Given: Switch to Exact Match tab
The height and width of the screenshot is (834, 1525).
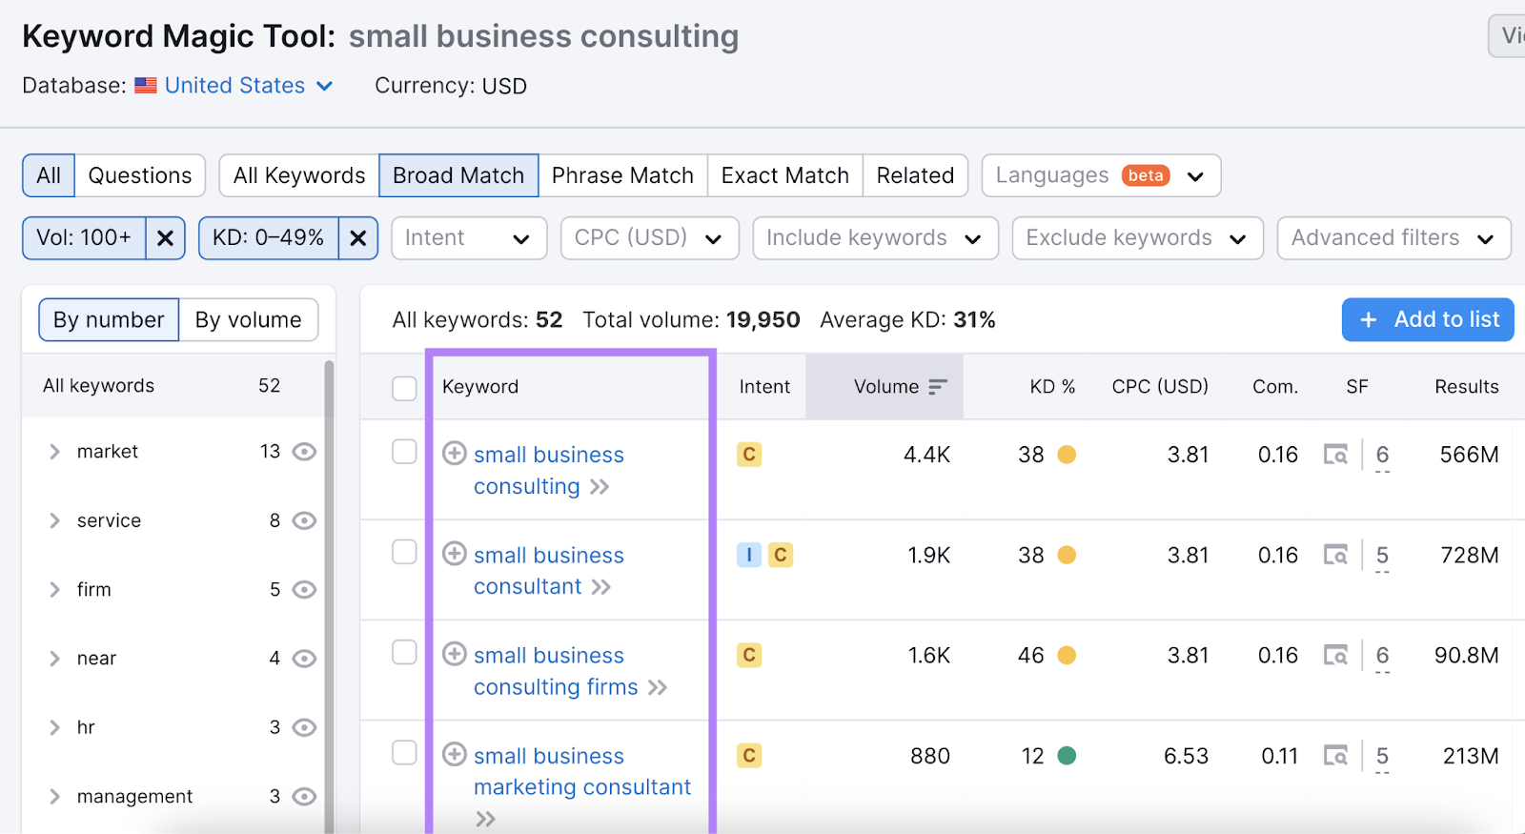Looking at the screenshot, I should tap(785, 175).
